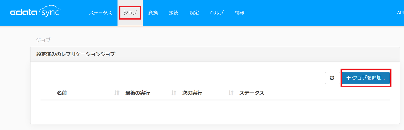Image resolution: width=404 pixels, height=130 pixels.
Task: Click the 次の実行 column header text
Action: [192, 93]
